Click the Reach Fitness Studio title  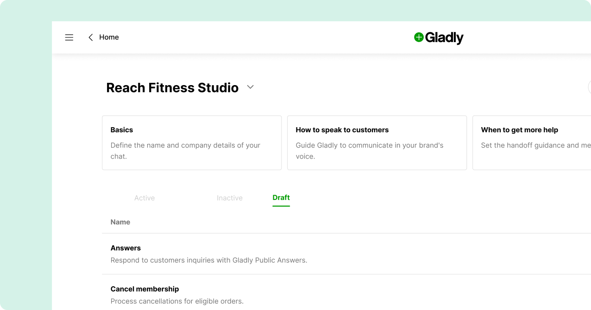click(172, 87)
